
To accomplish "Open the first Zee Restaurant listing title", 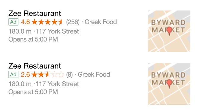I will click(x=35, y=13).
